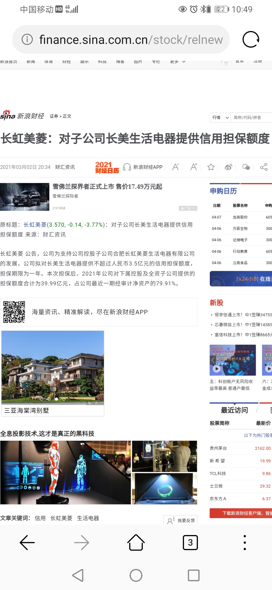272x590 pixels.
Task: Select 达瑞电子 in subscription calendar
Action: [x=240, y=240]
